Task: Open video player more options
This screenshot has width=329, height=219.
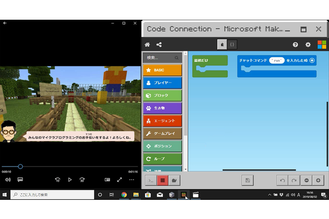Action: coord(132,180)
